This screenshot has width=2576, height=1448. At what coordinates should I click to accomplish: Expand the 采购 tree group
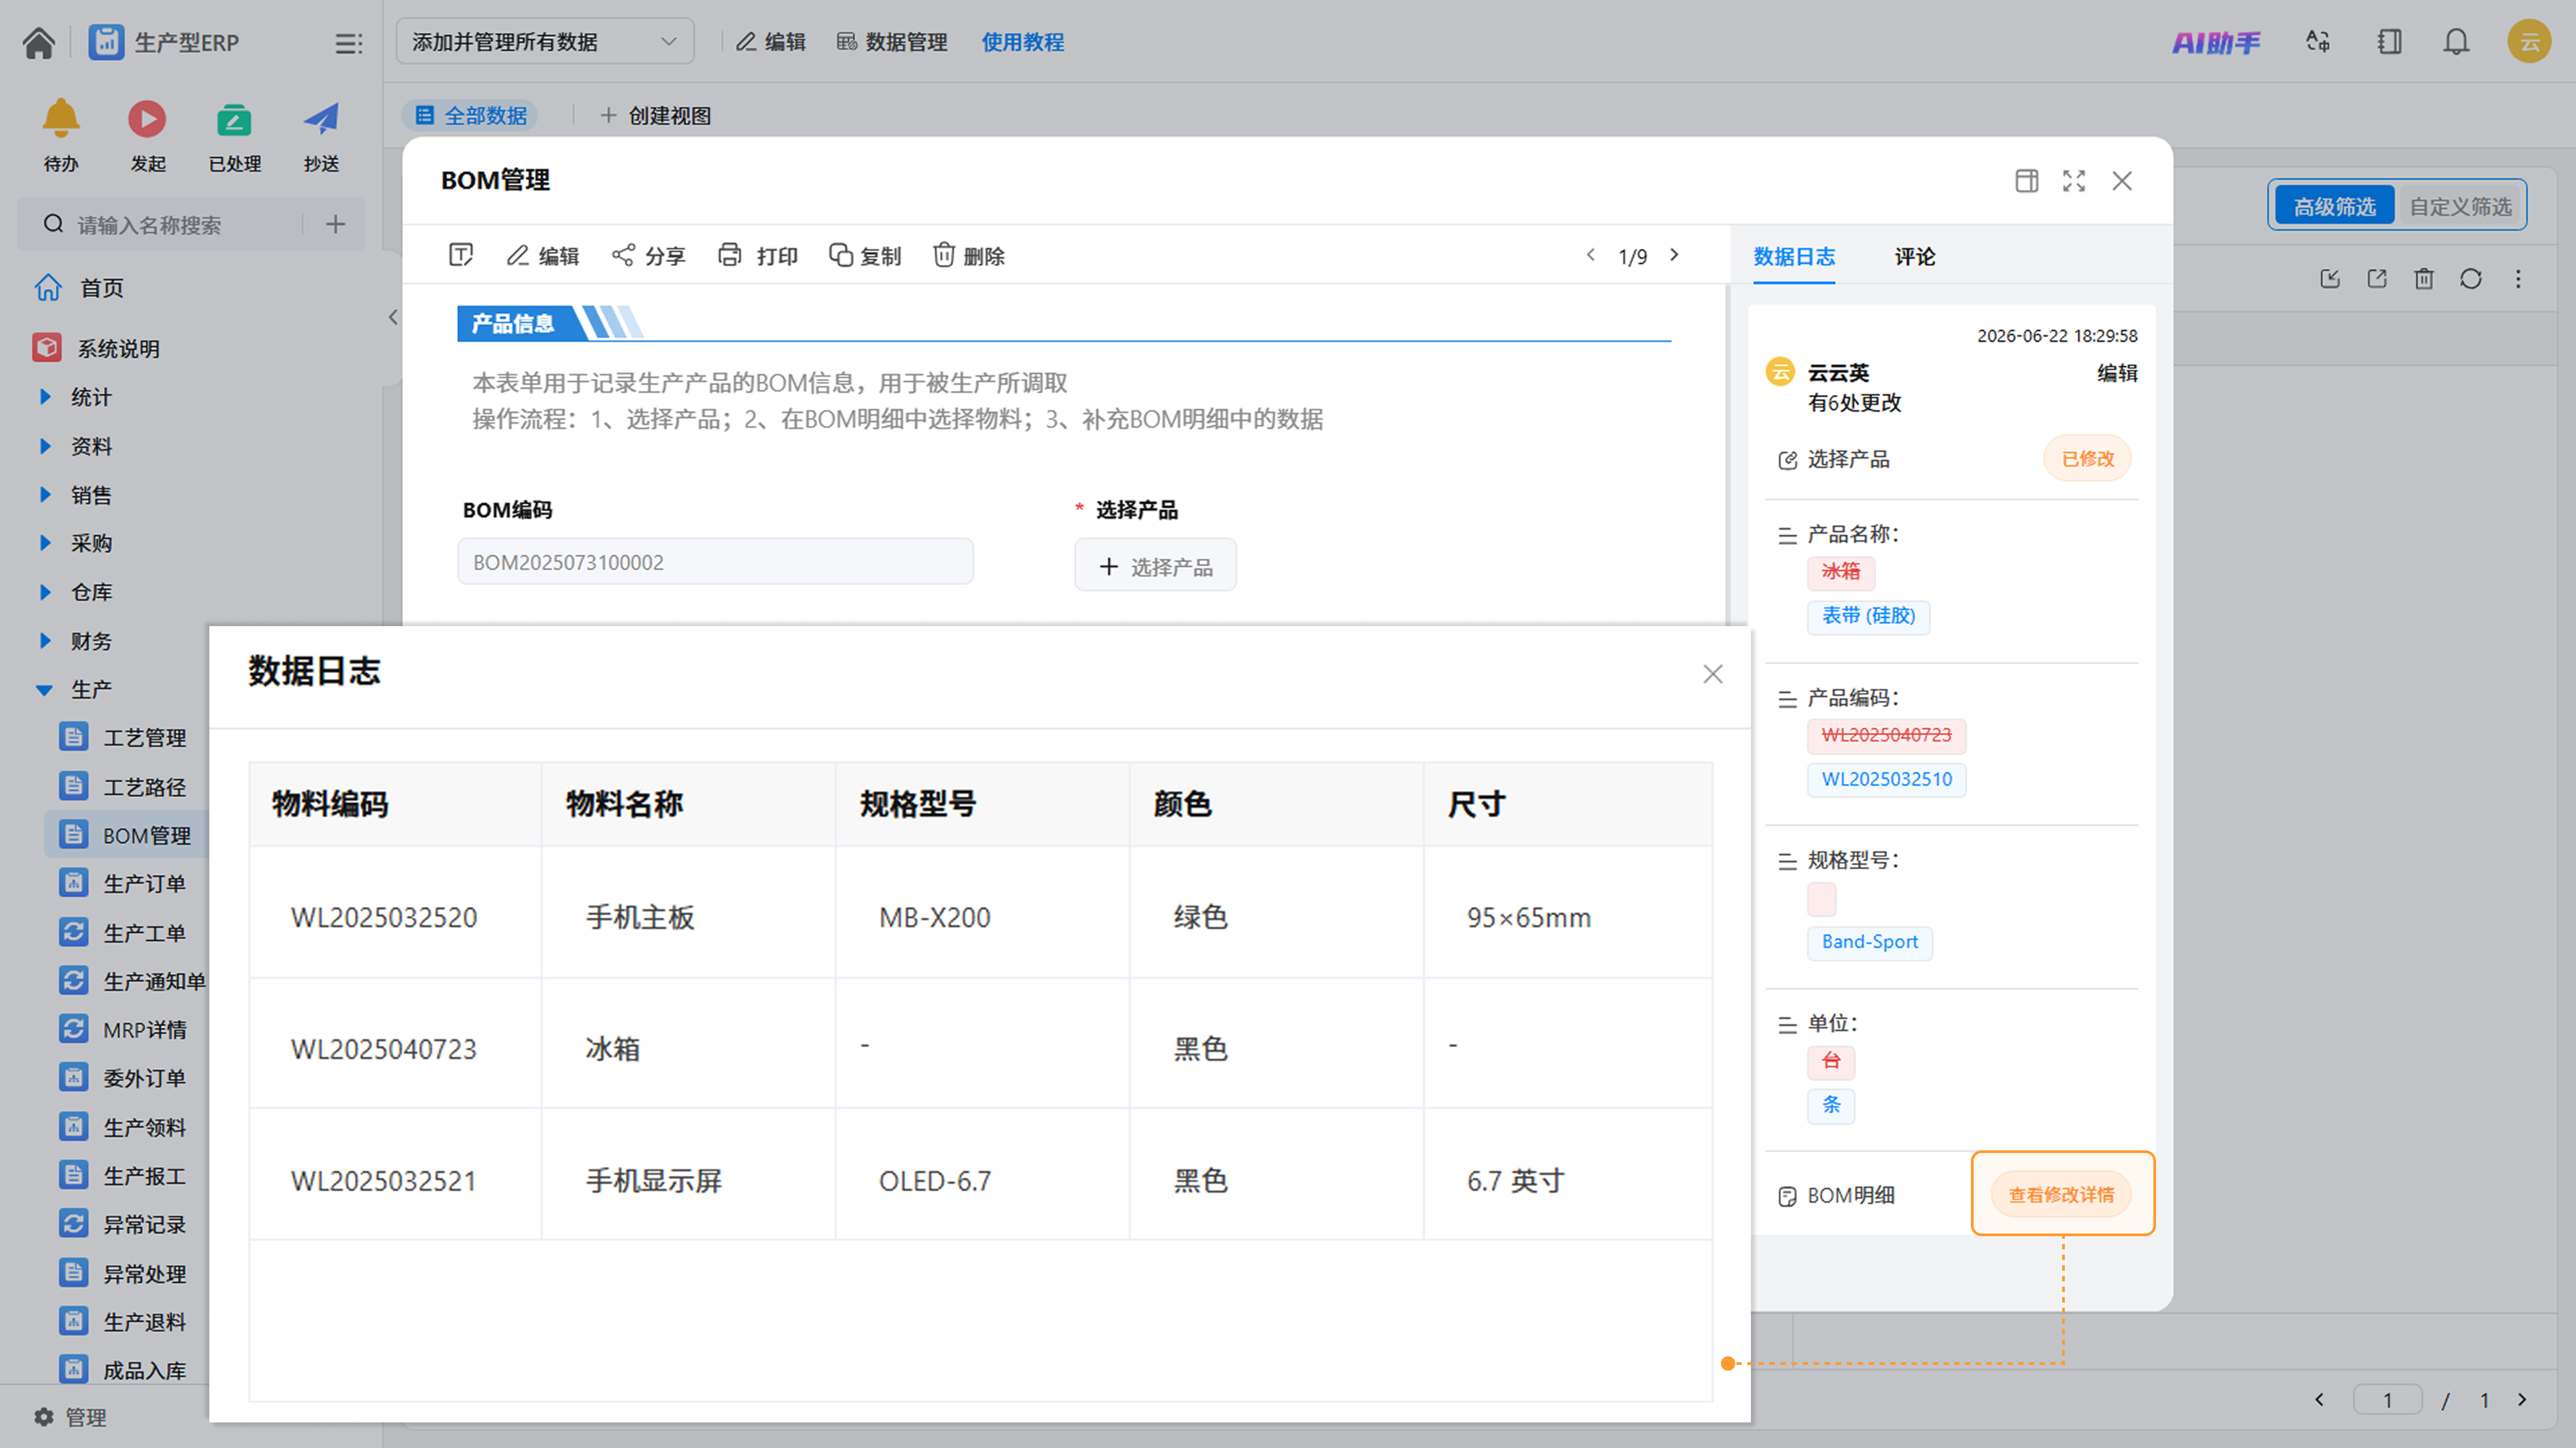click(x=45, y=544)
